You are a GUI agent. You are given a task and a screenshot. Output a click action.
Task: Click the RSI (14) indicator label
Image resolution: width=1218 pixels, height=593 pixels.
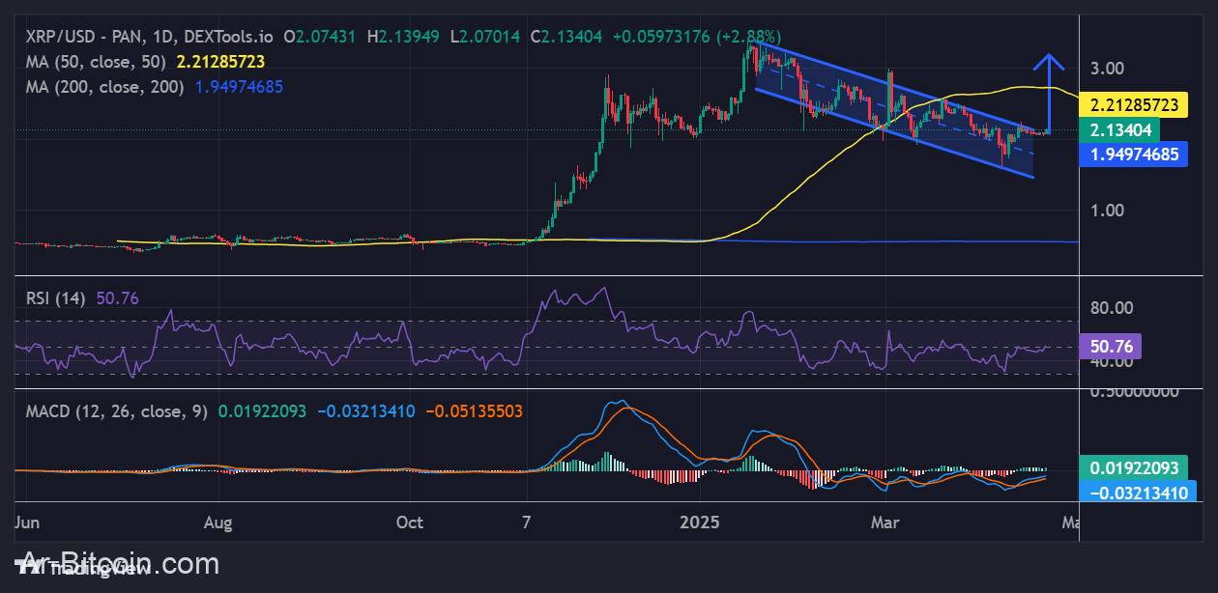coord(56,298)
